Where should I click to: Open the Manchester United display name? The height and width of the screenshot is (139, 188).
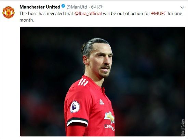coord(40,7)
